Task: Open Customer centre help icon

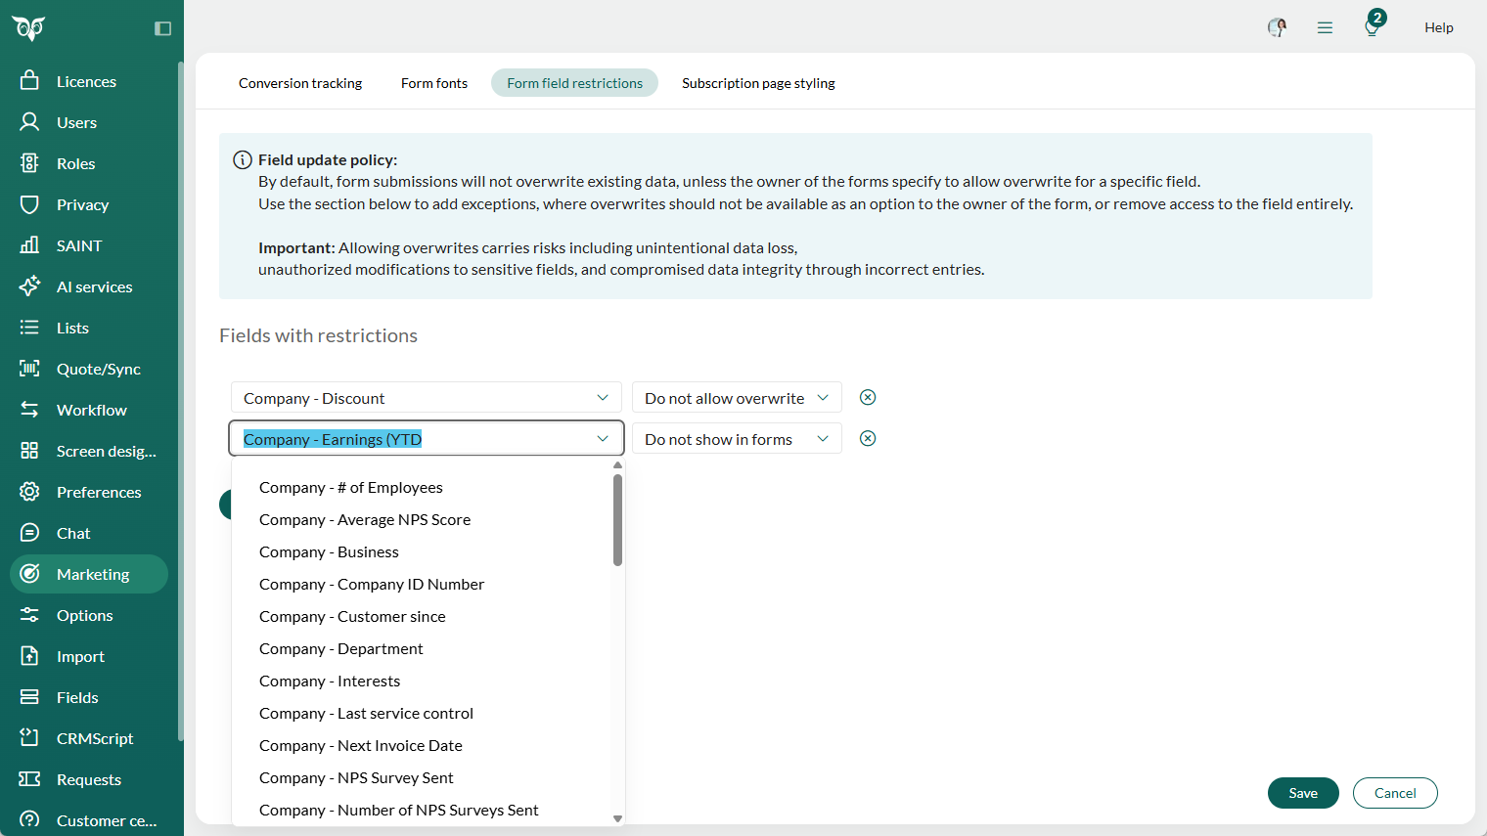Action: click(x=29, y=819)
